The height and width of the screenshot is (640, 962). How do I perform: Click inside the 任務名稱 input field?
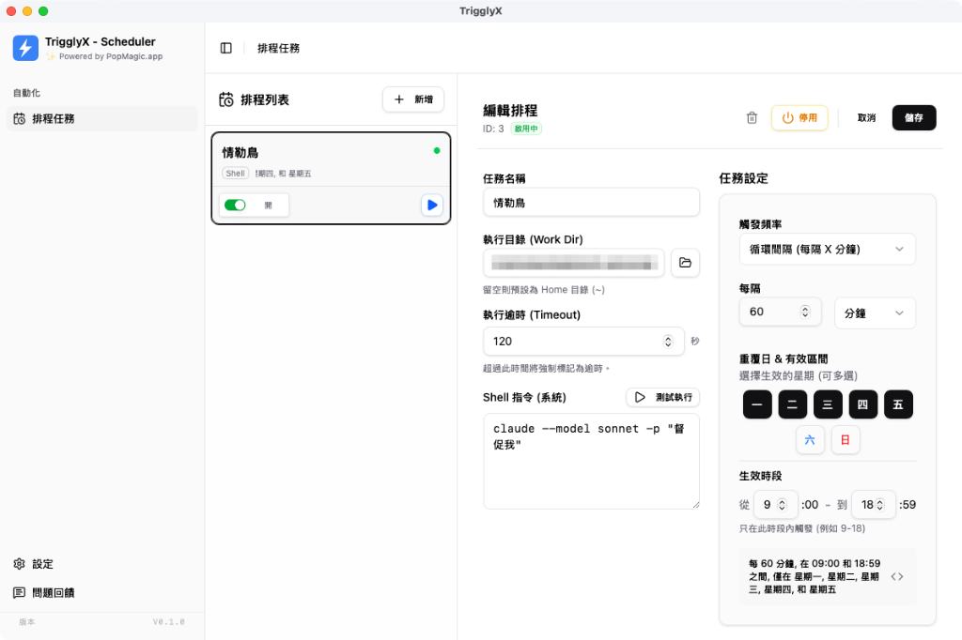click(x=591, y=202)
